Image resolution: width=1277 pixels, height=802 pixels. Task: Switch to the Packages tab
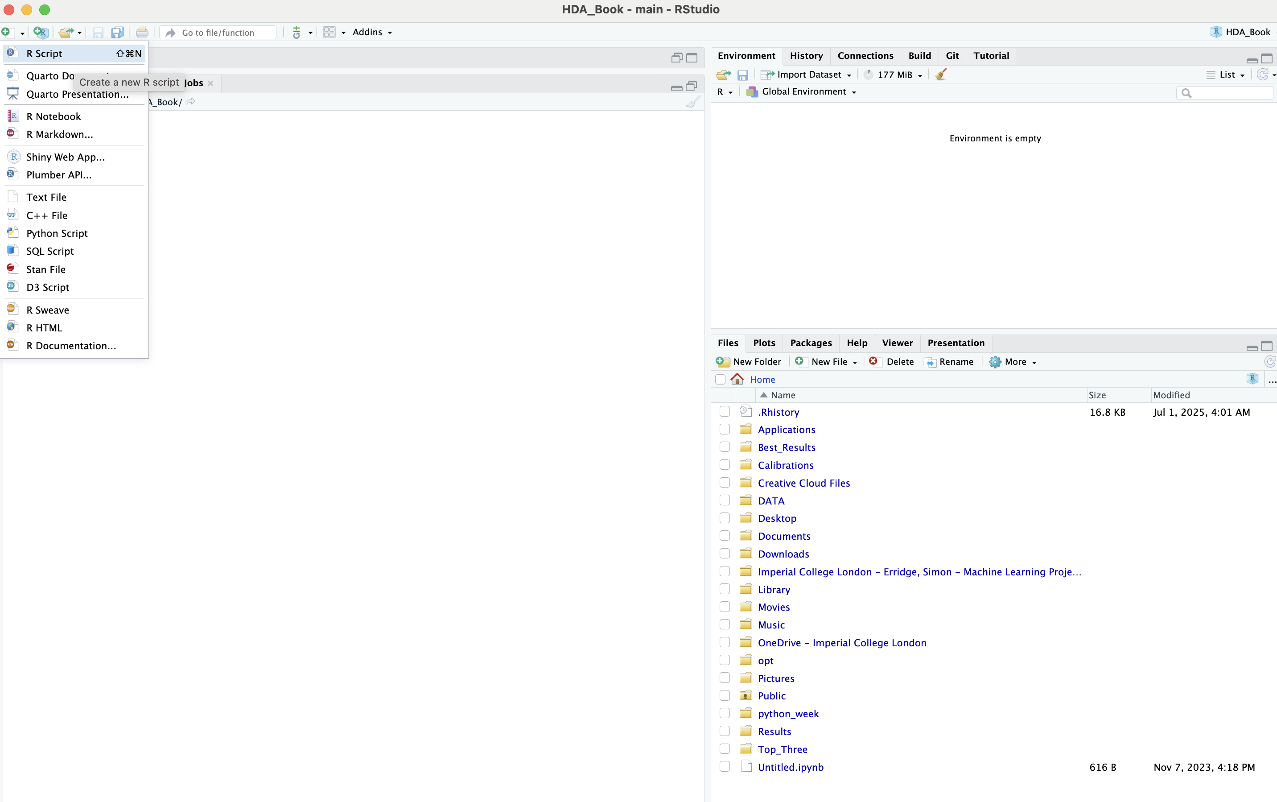pyautogui.click(x=811, y=343)
